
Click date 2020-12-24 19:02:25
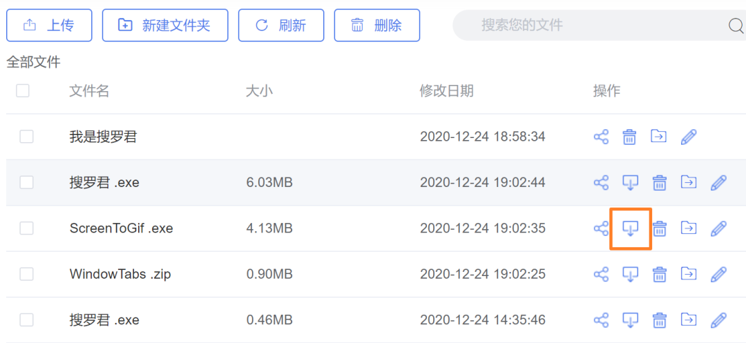coord(483,274)
